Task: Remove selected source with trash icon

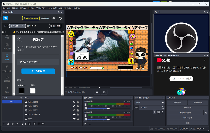Action: [x=30, y=124]
